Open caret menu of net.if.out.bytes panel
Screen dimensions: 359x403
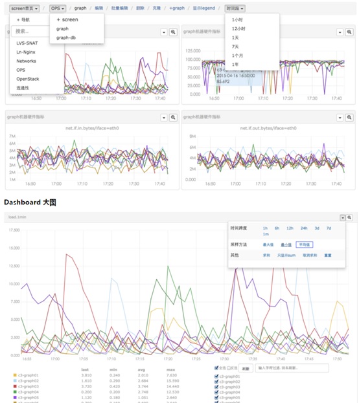[x=340, y=118]
